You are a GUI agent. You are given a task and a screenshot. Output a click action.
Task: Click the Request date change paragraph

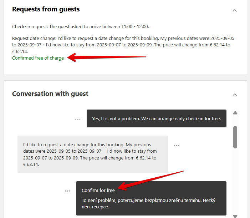pos(123,45)
